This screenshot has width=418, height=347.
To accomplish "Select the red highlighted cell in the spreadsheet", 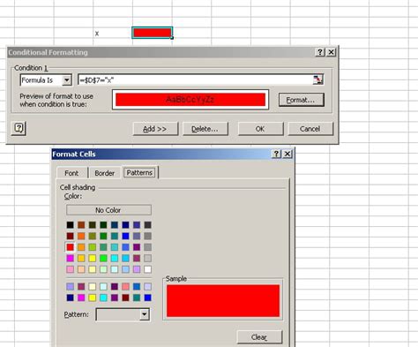I will click(152, 33).
